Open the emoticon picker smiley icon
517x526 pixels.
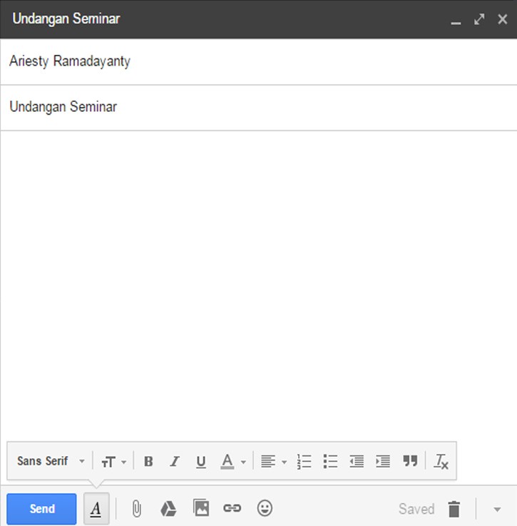point(265,508)
